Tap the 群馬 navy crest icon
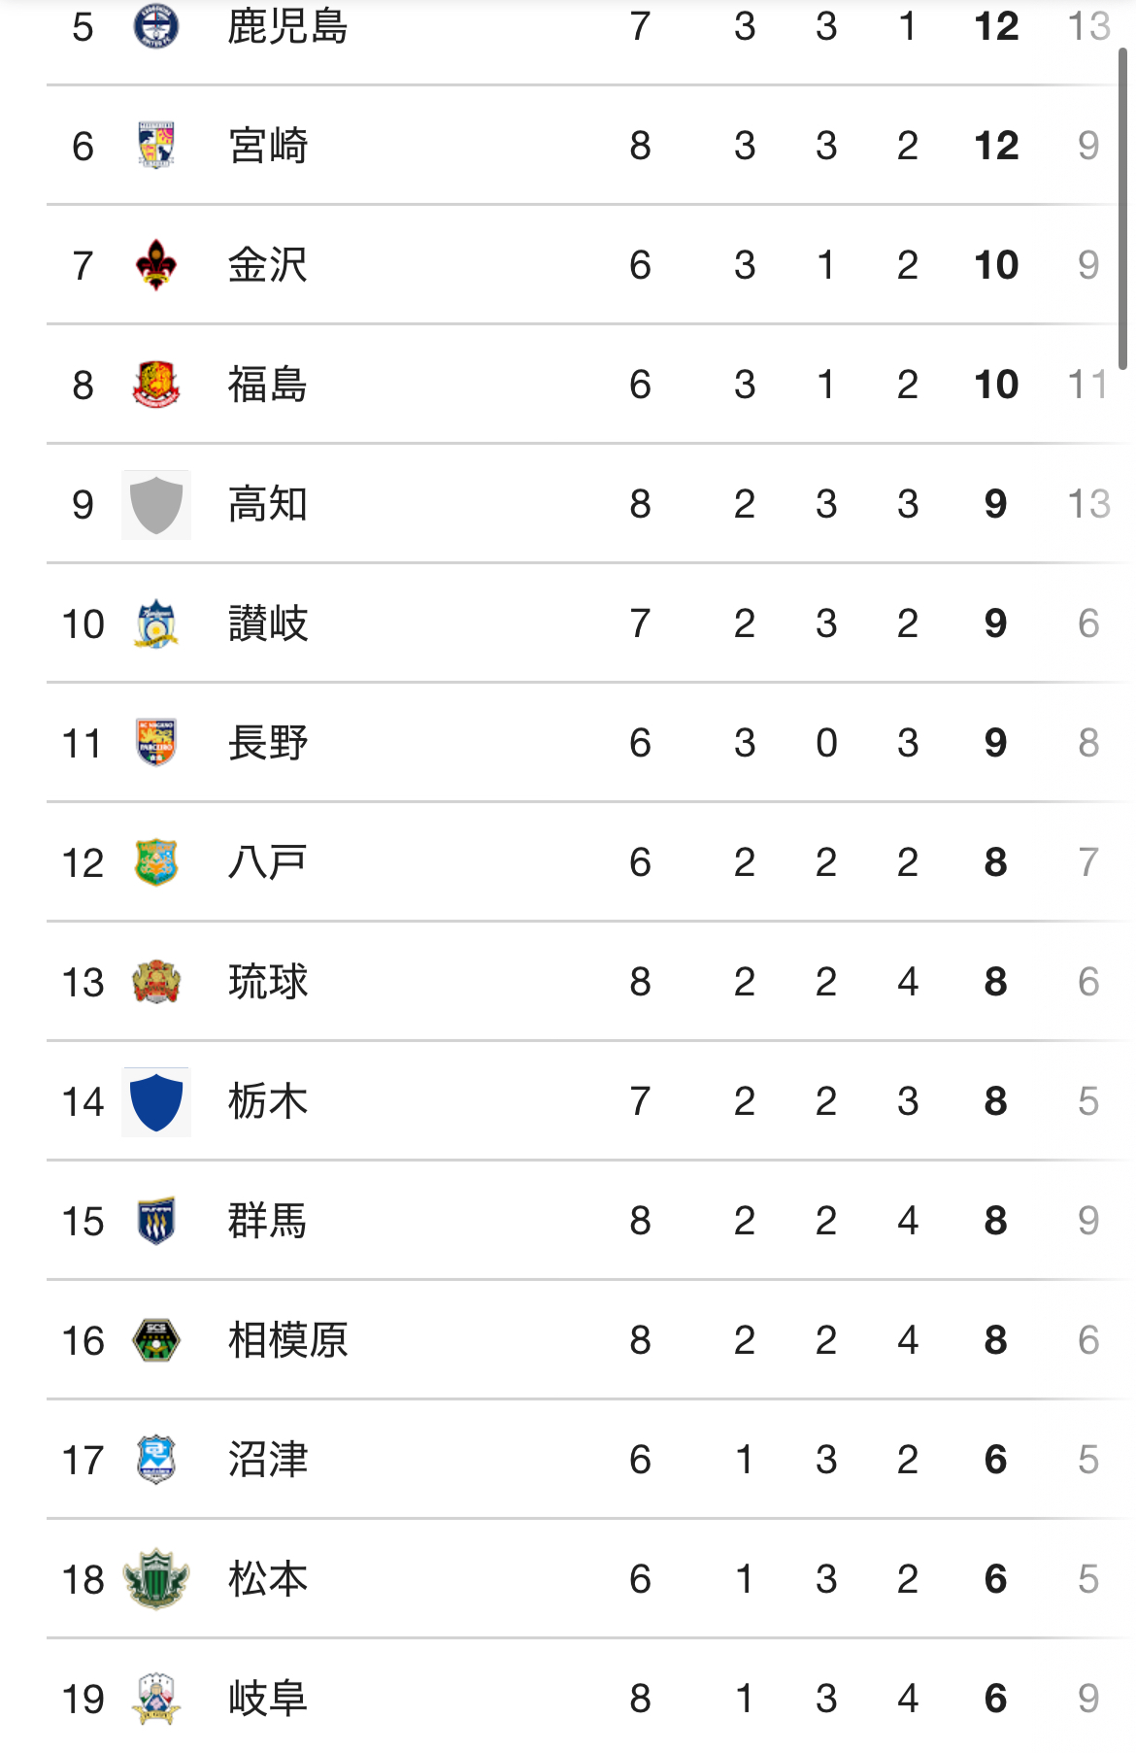Image resolution: width=1136 pixels, height=1753 pixels. [155, 1221]
